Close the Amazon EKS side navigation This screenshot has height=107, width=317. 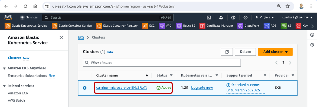[61, 38]
